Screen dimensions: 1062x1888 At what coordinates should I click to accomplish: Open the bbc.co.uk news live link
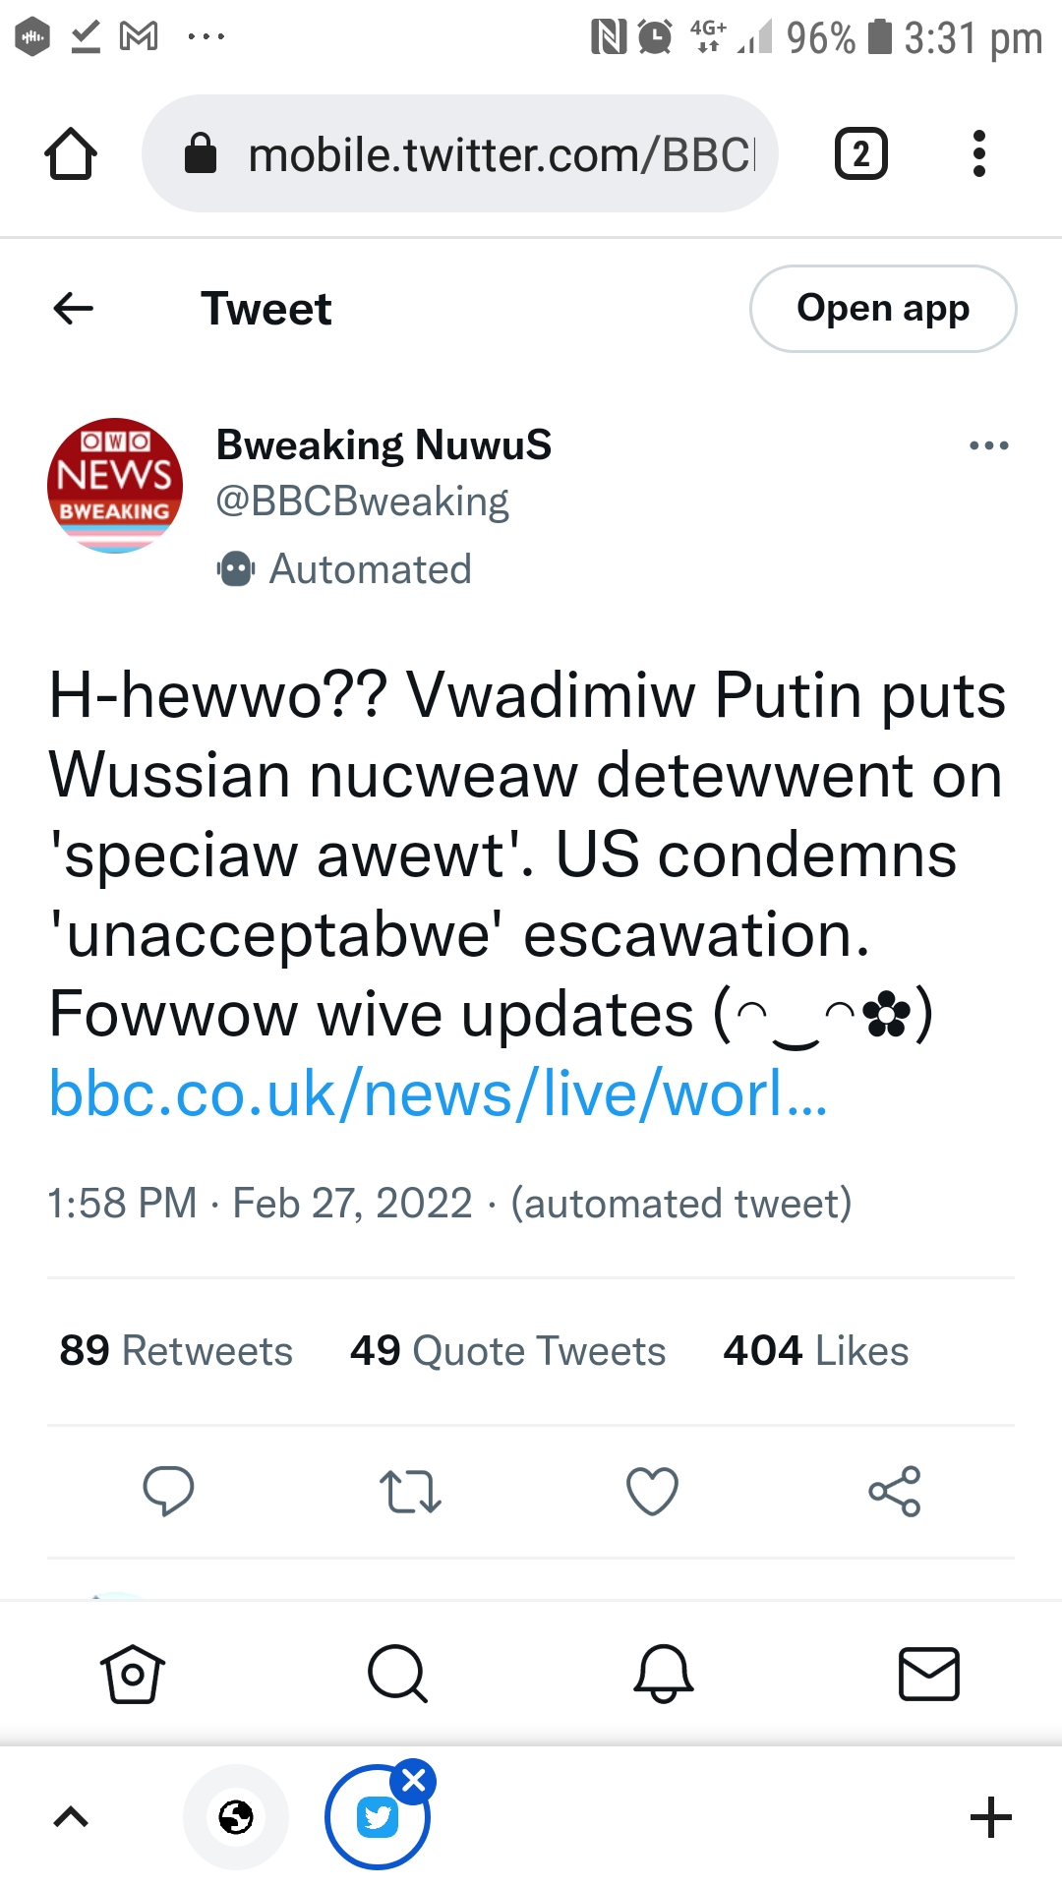point(439,1093)
